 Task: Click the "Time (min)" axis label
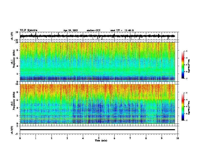click(x=101, y=141)
